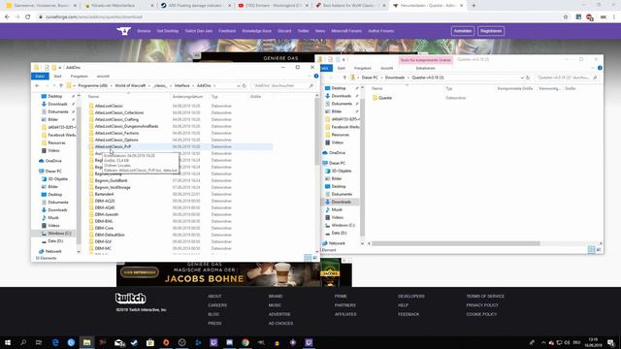This screenshot has width=621, height=349.
Task: Bookmark this page with the star icon
Action: (566, 17)
